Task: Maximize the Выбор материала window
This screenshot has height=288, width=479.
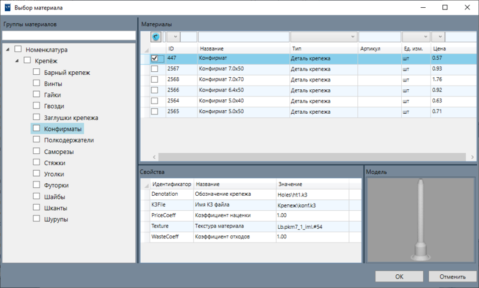Action: click(445, 7)
